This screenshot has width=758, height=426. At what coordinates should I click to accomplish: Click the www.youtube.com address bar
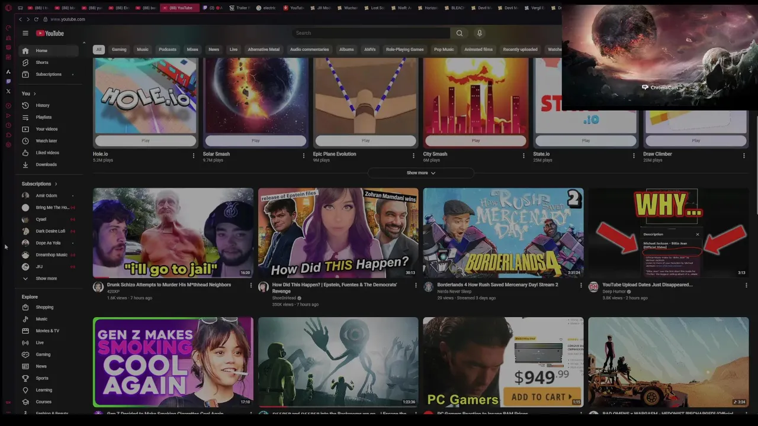68,20
